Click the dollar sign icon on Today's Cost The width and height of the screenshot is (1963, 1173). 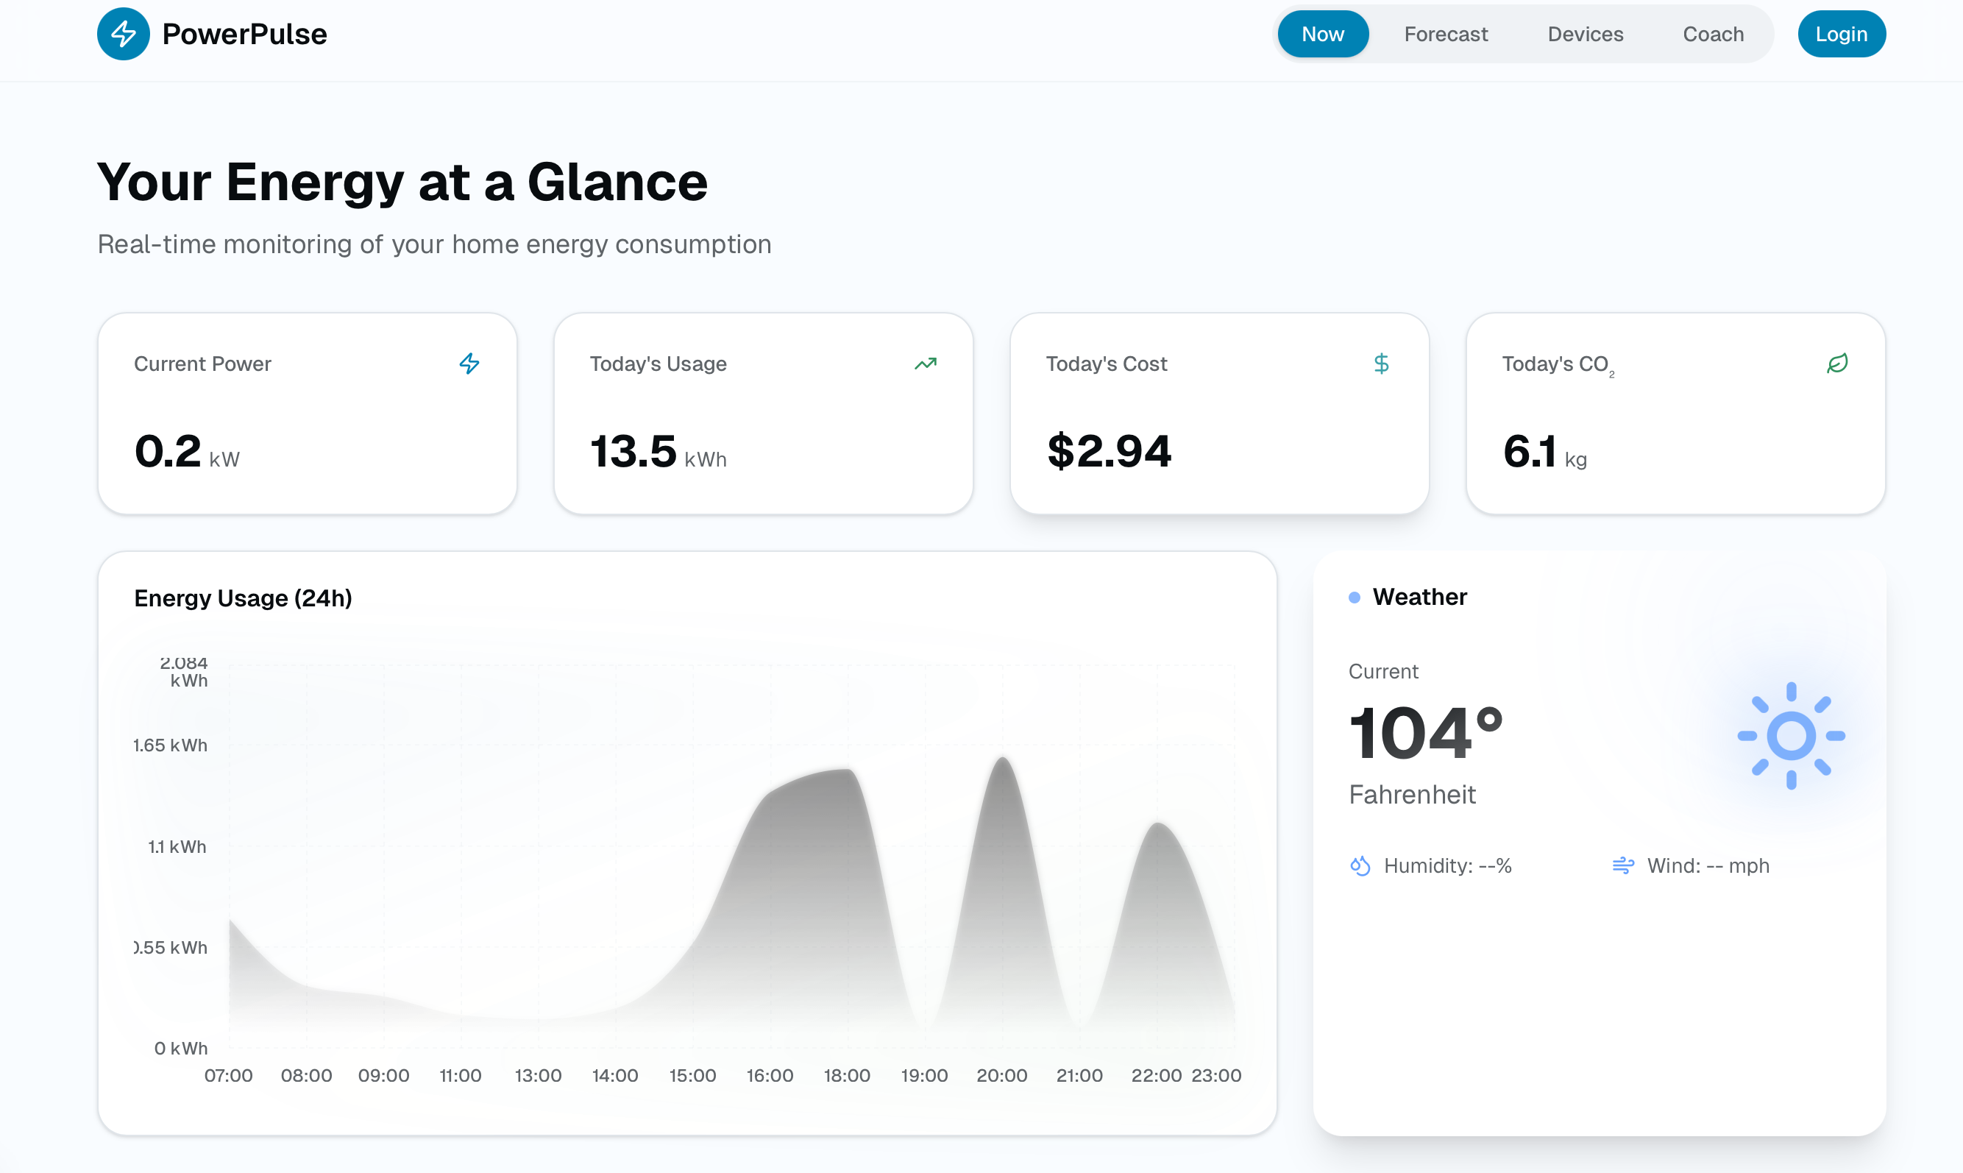(x=1380, y=364)
